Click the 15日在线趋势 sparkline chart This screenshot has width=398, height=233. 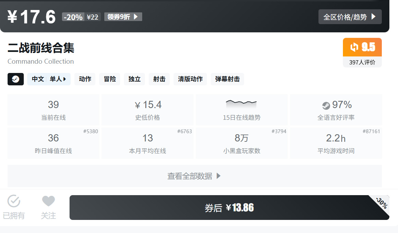(x=241, y=104)
